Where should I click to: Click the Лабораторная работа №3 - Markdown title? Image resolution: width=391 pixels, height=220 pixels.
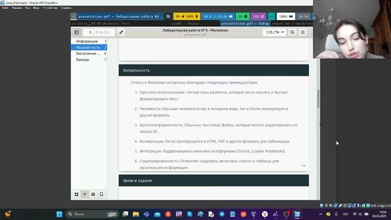point(195,30)
